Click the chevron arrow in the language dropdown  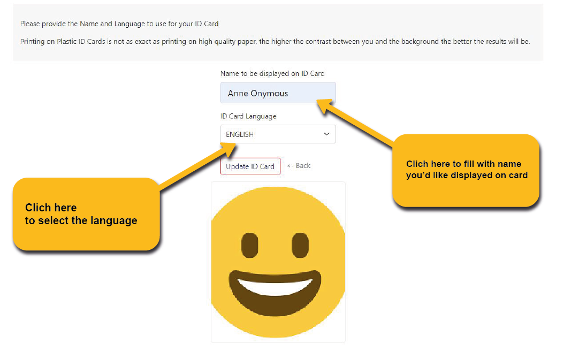coord(326,134)
